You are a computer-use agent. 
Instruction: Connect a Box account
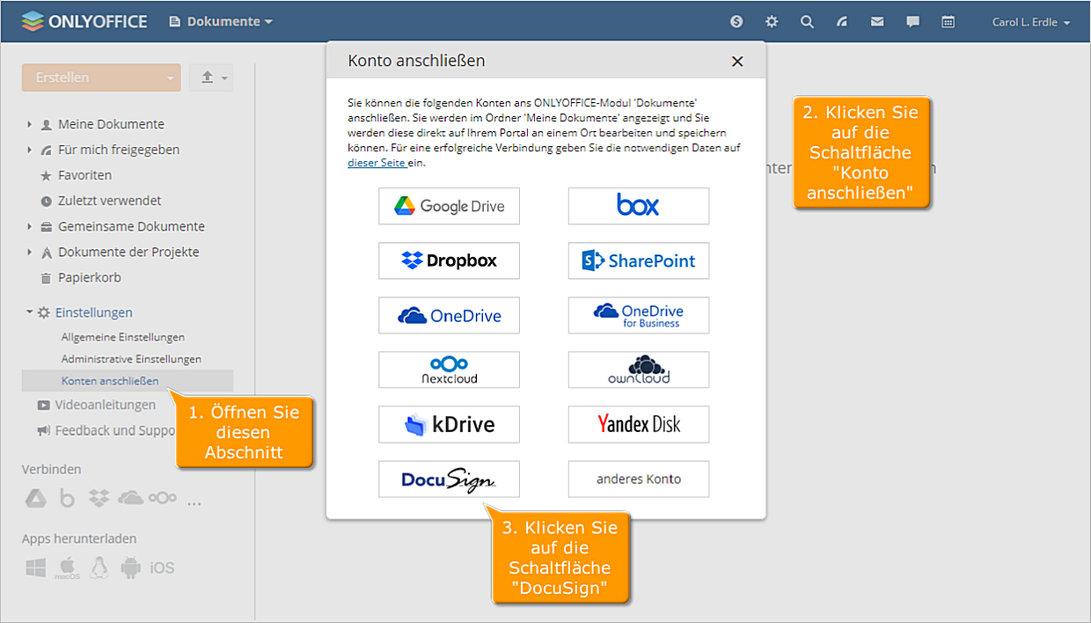pyautogui.click(x=638, y=206)
